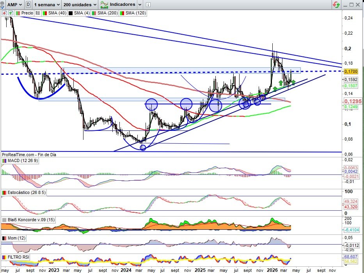Click the chain link icon beside AMP

coord(3,5)
